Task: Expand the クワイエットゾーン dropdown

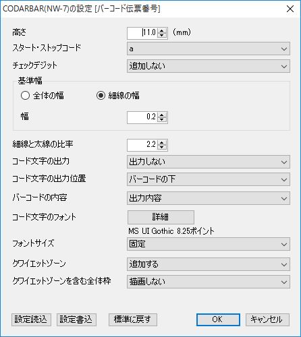Action: coord(209,264)
